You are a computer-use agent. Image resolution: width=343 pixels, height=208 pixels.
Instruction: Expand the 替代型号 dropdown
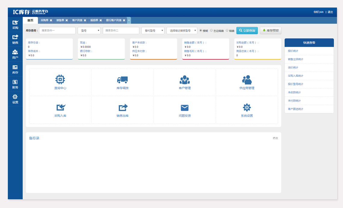coord(153,31)
